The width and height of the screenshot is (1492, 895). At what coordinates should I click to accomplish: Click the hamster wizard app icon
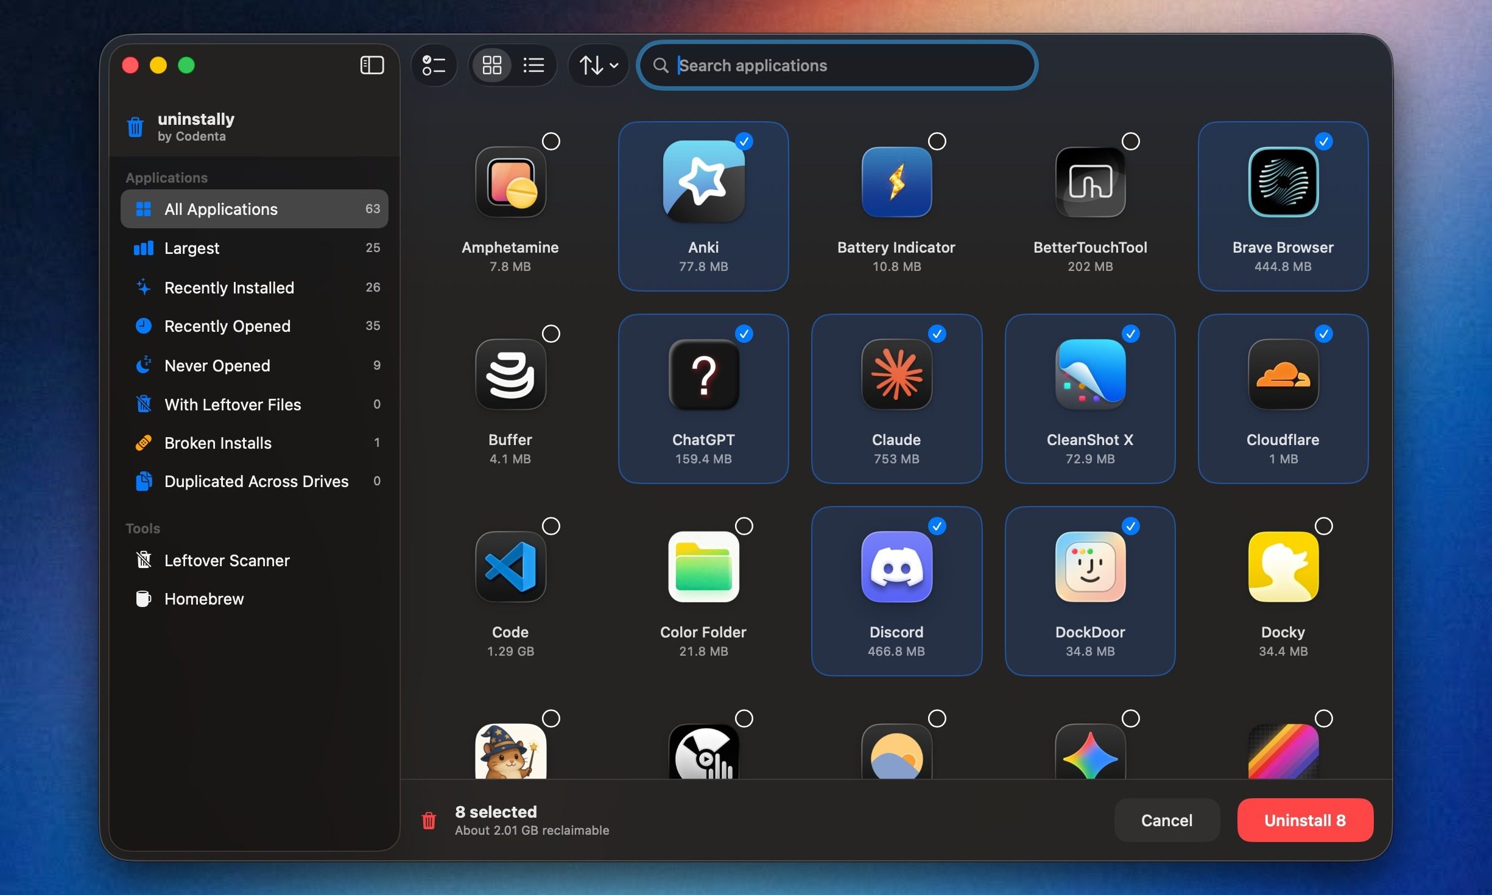tap(510, 751)
